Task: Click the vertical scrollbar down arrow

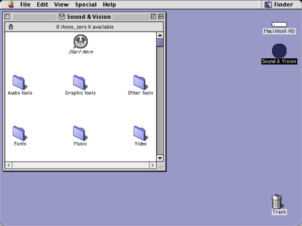Action: [x=160, y=158]
